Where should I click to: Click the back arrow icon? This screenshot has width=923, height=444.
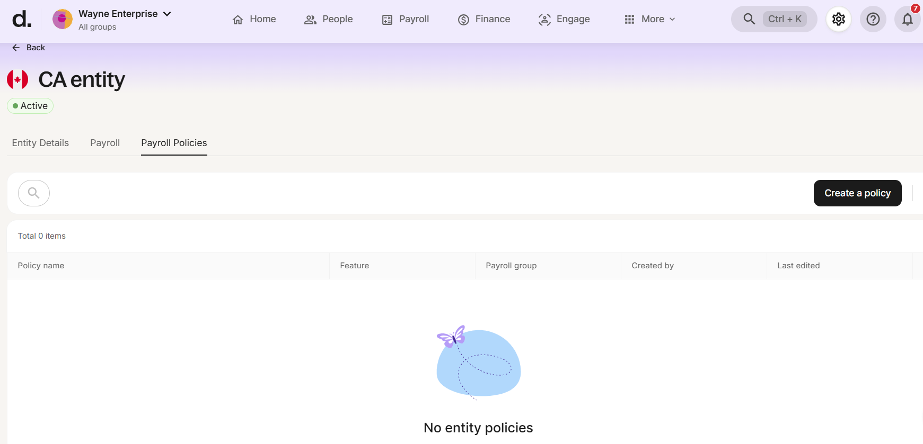[16, 48]
